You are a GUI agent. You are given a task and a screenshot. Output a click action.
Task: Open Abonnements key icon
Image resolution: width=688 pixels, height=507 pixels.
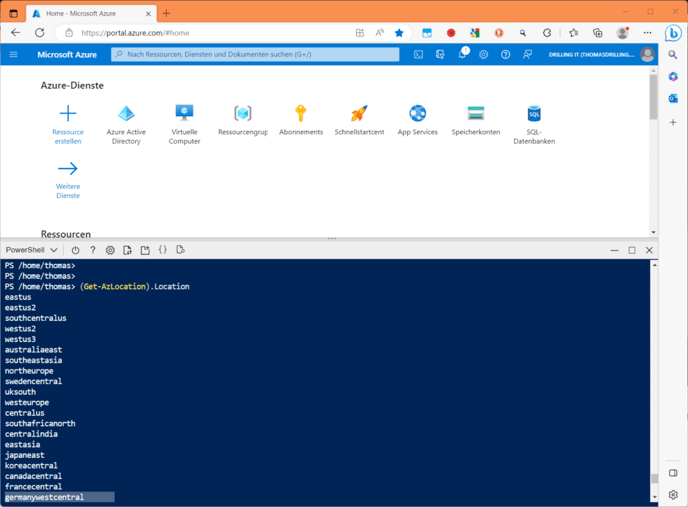pos(300,113)
